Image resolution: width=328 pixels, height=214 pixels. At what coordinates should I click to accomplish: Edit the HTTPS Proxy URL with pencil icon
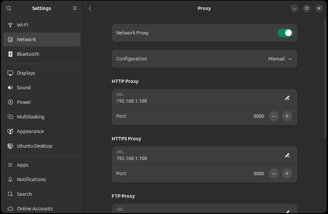point(287,155)
